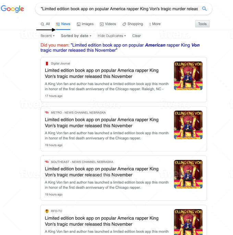Click the Digital Journal red favicon
Viewport: 233px width, 235px height.
[47, 63]
